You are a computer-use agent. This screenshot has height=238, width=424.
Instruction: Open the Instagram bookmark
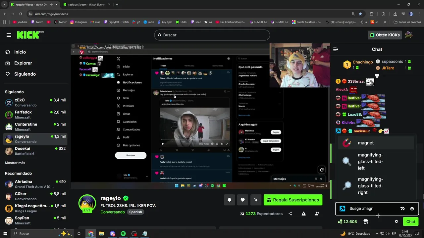pos(78,22)
